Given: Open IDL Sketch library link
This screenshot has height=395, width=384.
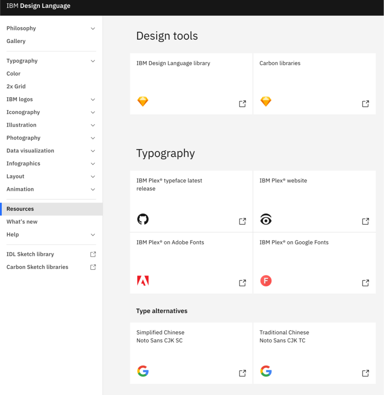Looking at the screenshot, I should tap(51, 254).
